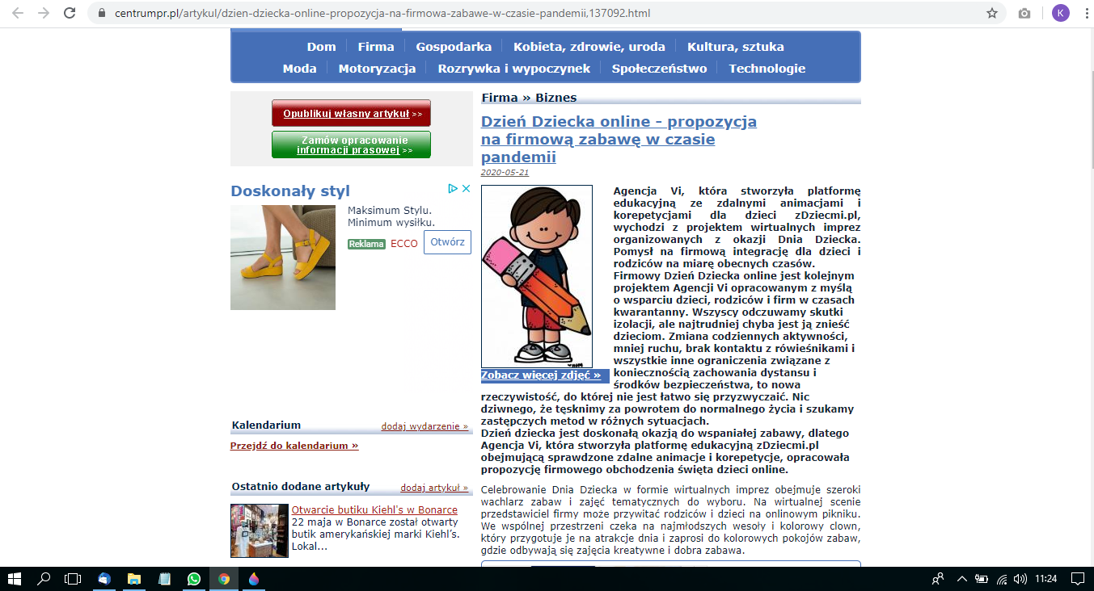Close the ECCO ad with X icon
Viewport: 1094px width, 591px height.
click(x=466, y=189)
